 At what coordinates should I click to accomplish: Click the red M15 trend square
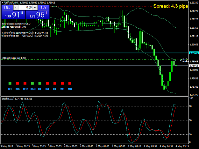25,83
